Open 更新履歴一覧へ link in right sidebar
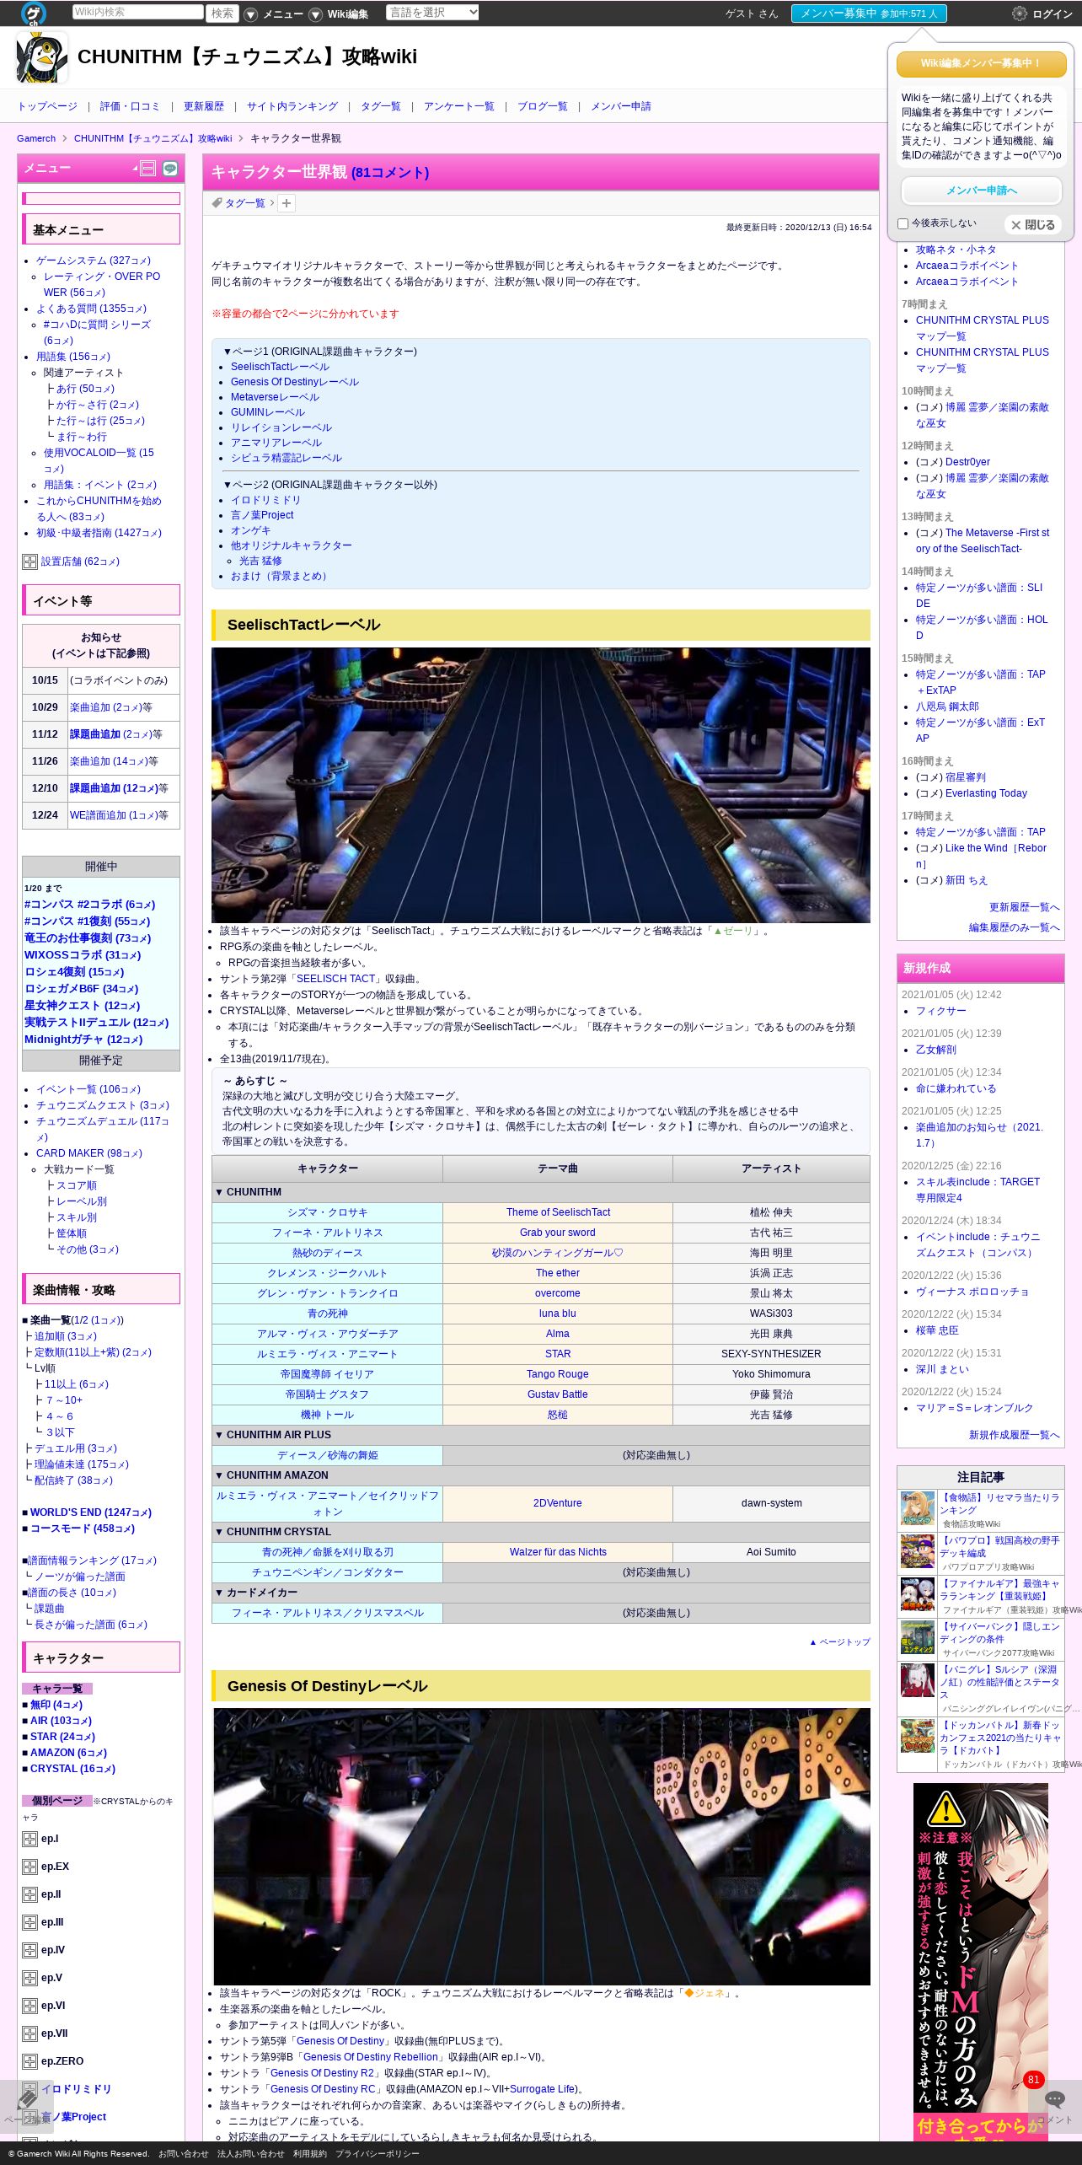The height and width of the screenshot is (2165, 1082). [x=1024, y=908]
